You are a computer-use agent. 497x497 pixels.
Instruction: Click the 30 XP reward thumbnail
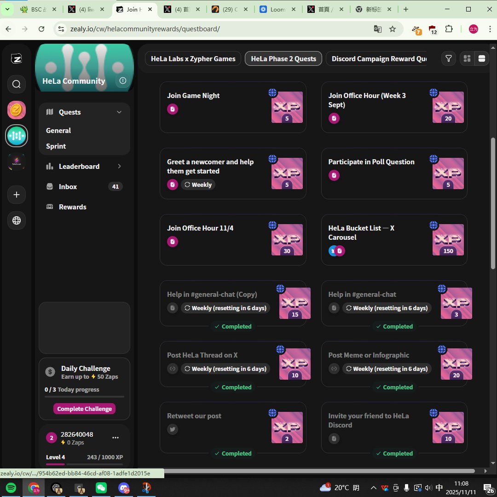click(287, 240)
